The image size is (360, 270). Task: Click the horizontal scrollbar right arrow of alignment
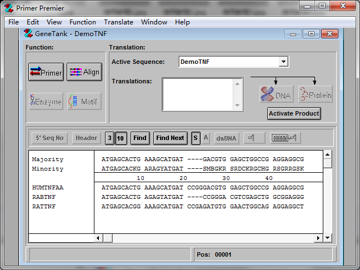tap(319, 238)
